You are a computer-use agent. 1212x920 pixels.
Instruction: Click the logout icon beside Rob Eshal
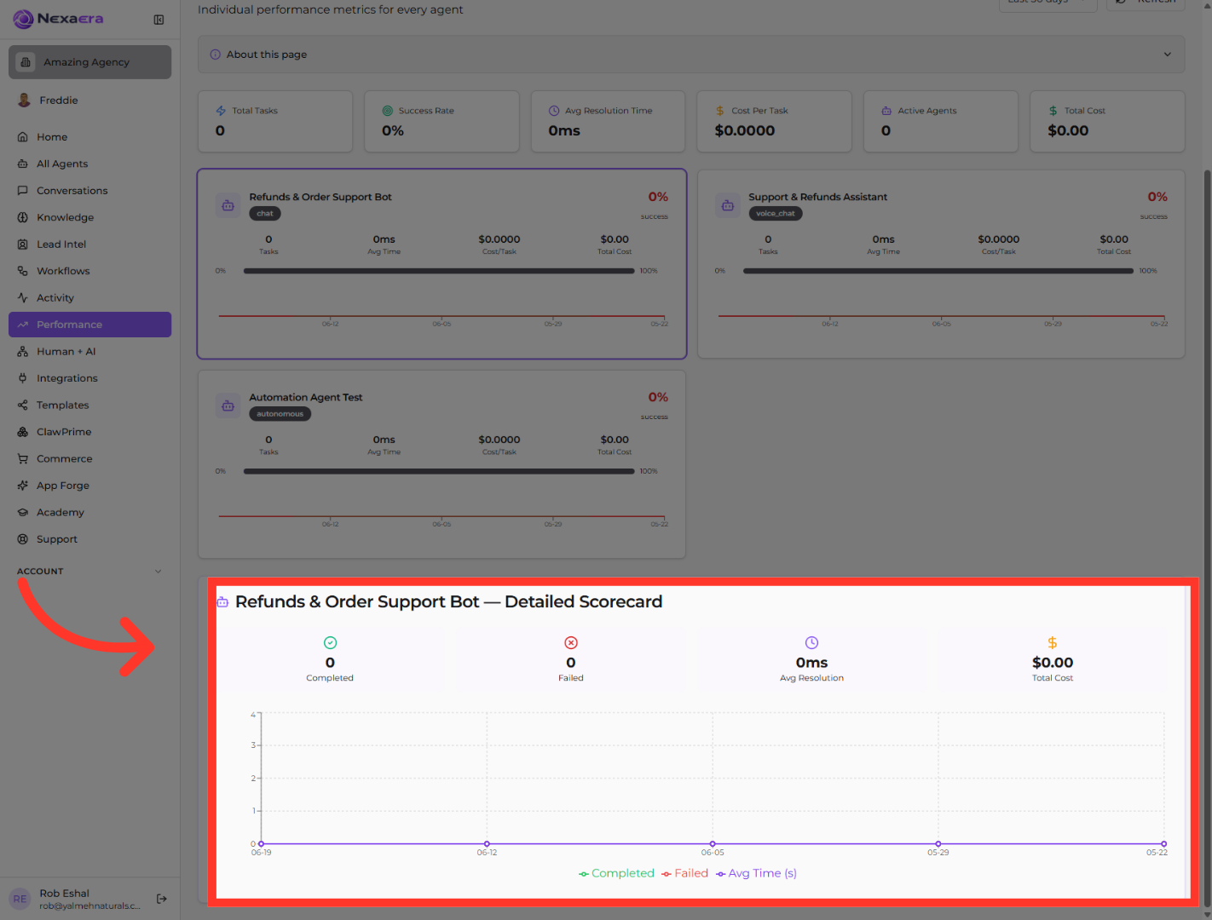click(x=162, y=899)
